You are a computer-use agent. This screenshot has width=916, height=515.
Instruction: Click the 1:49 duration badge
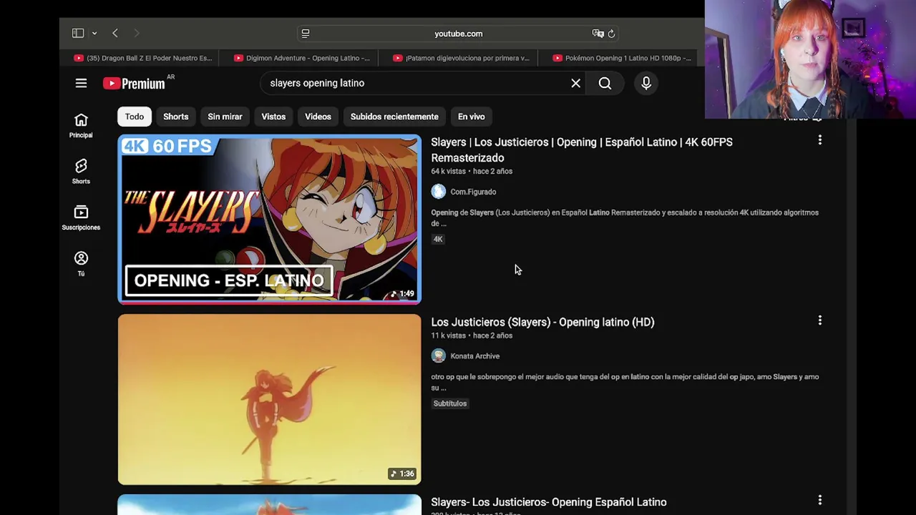click(x=403, y=293)
